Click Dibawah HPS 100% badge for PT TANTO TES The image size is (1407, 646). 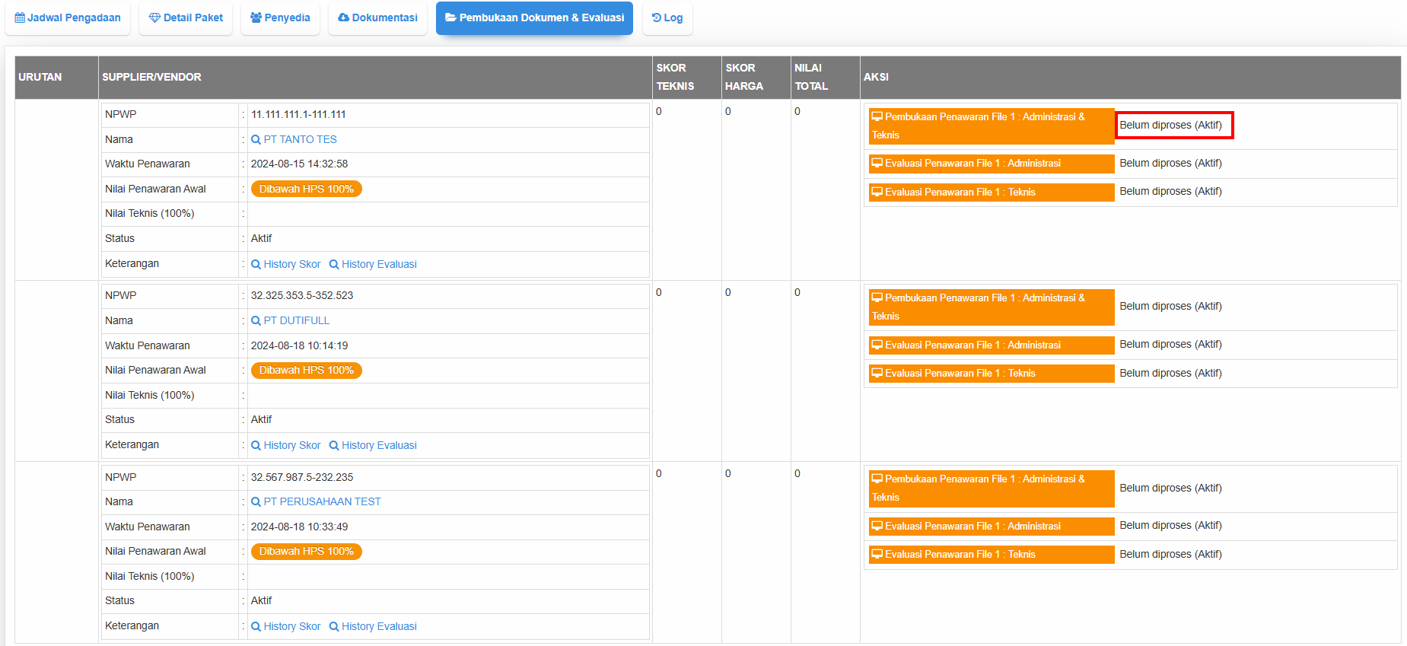pyautogui.click(x=306, y=189)
